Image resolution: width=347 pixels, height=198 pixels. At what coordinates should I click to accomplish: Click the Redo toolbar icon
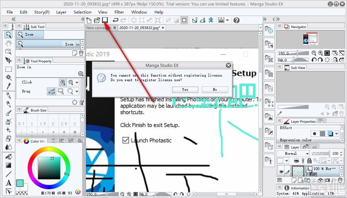(123, 20)
